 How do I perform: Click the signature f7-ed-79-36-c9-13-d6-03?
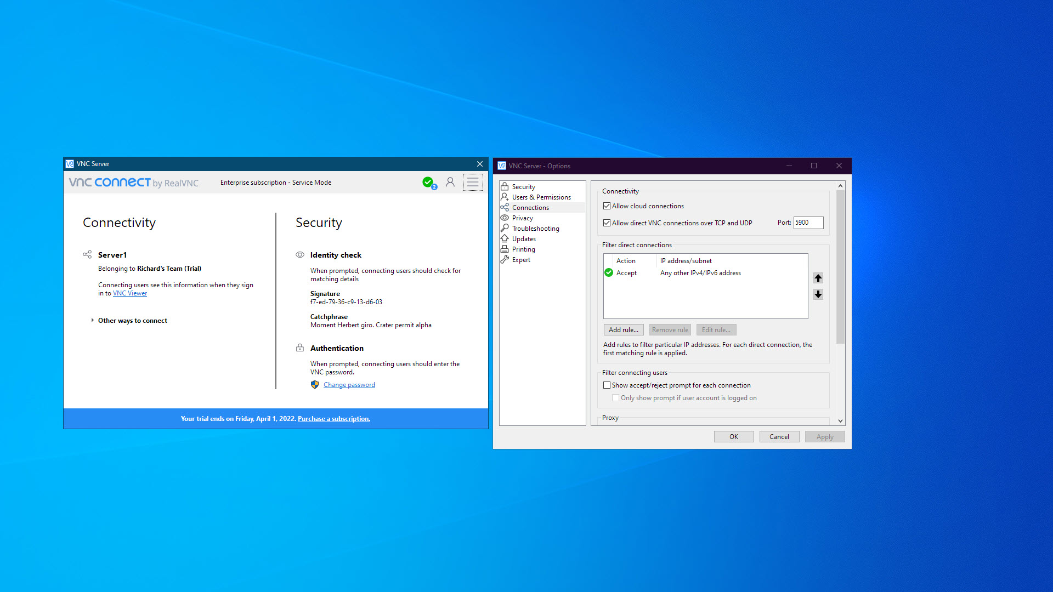(x=346, y=302)
